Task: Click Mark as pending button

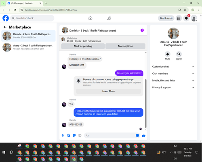Action: tap(83, 46)
